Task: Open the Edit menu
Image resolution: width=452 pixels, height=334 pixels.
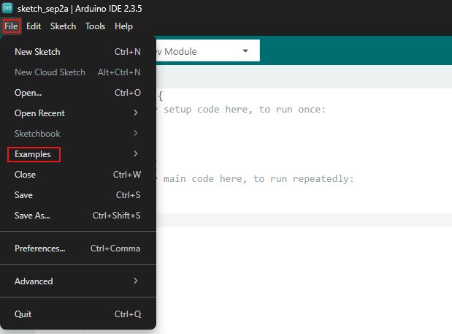Action: (x=34, y=26)
